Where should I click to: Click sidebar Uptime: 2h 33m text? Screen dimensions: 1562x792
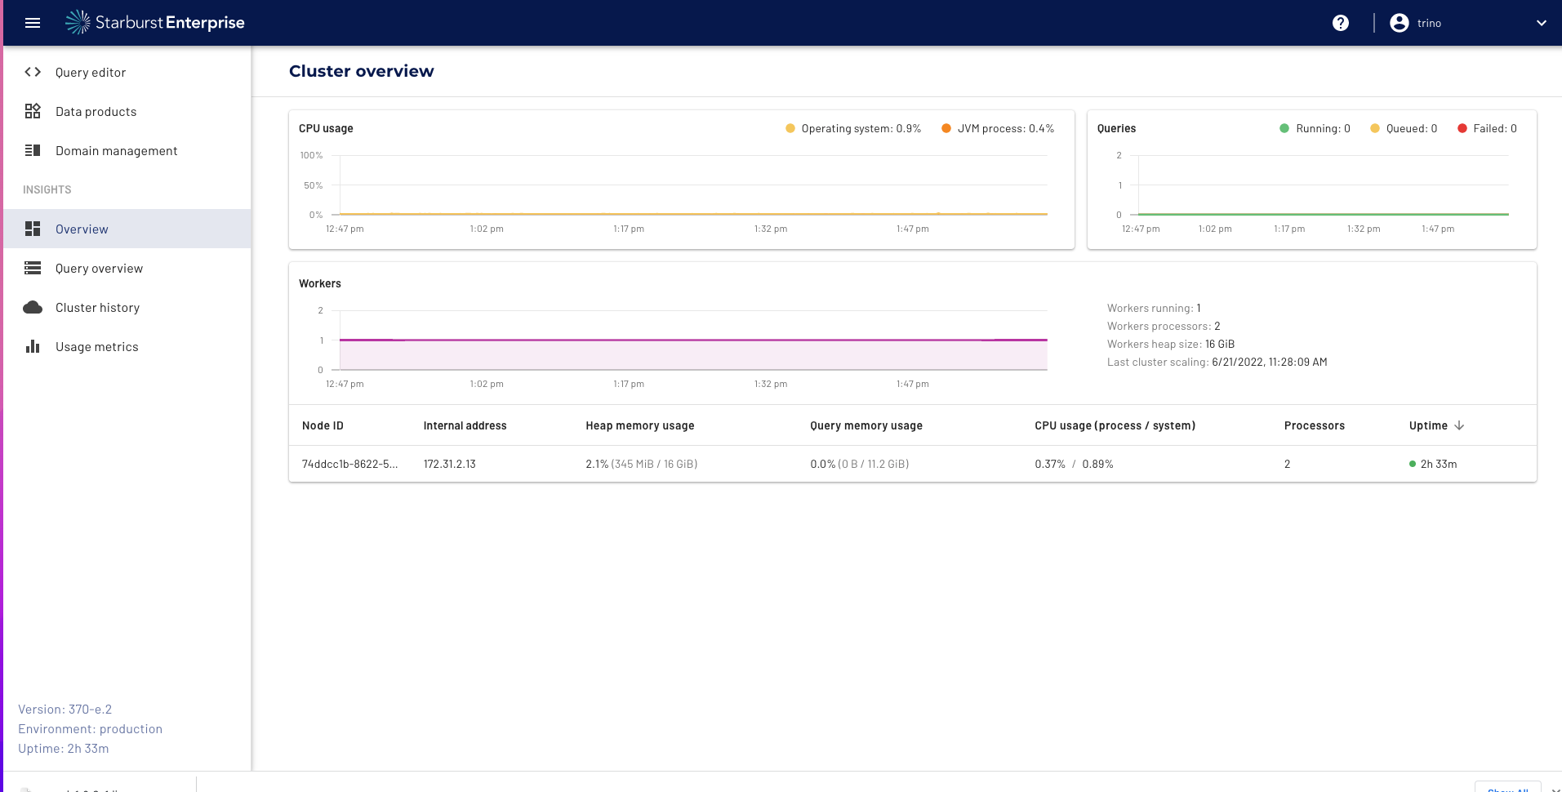click(x=63, y=749)
